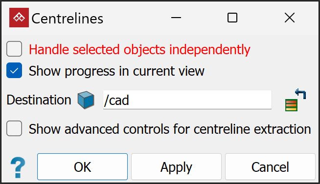
Task: Click the empty title bar area before the minimize button
Action: (136, 18)
